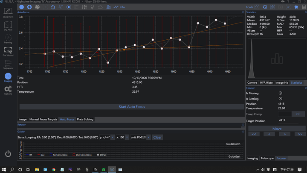Select the Telescope tab at bottom right

tap(267, 158)
